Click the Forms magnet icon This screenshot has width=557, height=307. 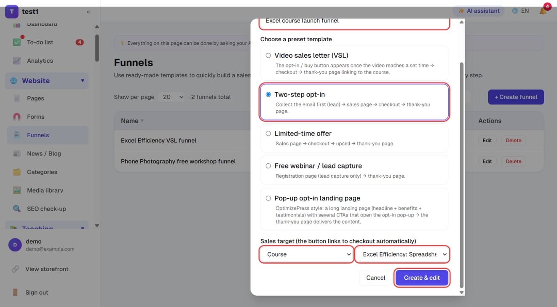pos(17,117)
